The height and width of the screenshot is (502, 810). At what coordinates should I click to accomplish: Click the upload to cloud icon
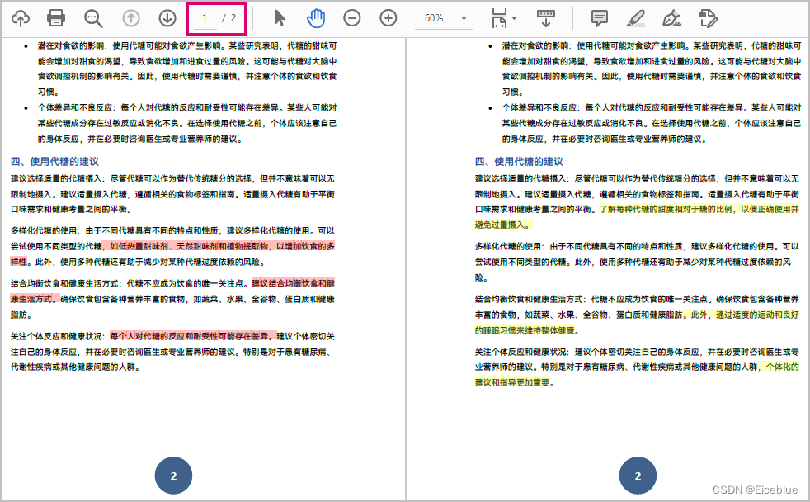click(x=20, y=18)
